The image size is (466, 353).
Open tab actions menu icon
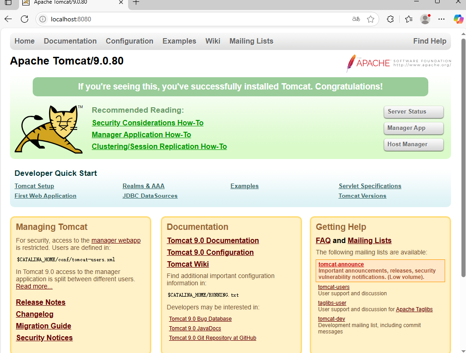coord(8,2)
